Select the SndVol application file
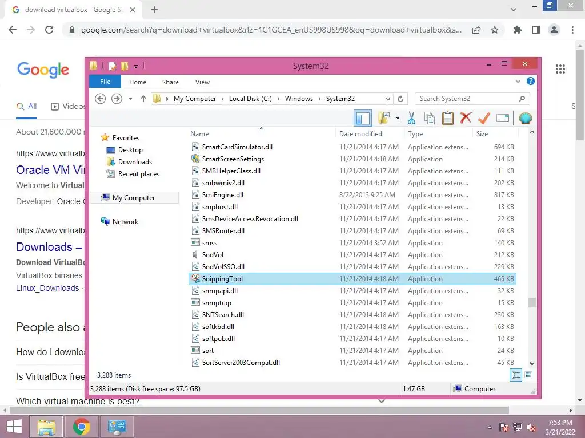The width and height of the screenshot is (585, 438). (x=352, y=255)
